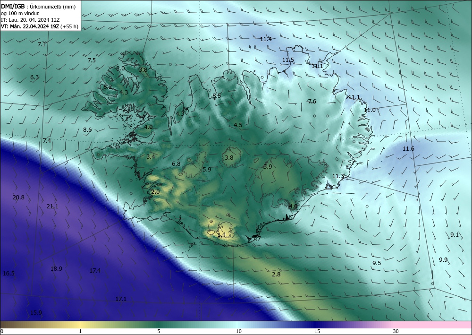This screenshot has height=335, width=472.
Task: Click the title line "DMI/IGB : Úrkomumætti (mm)"
Action: (38, 7)
